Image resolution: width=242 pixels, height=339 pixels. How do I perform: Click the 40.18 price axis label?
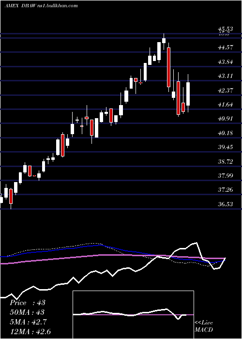(x=226, y=133)
